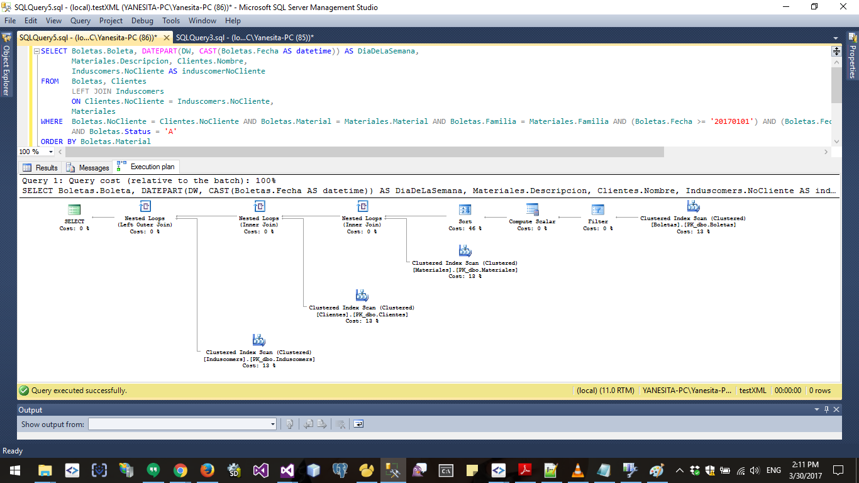Click '0 rows' in status bar
The width and height of the screenshot is (859, 483).
pyautogui.click(x=820, y=391)
